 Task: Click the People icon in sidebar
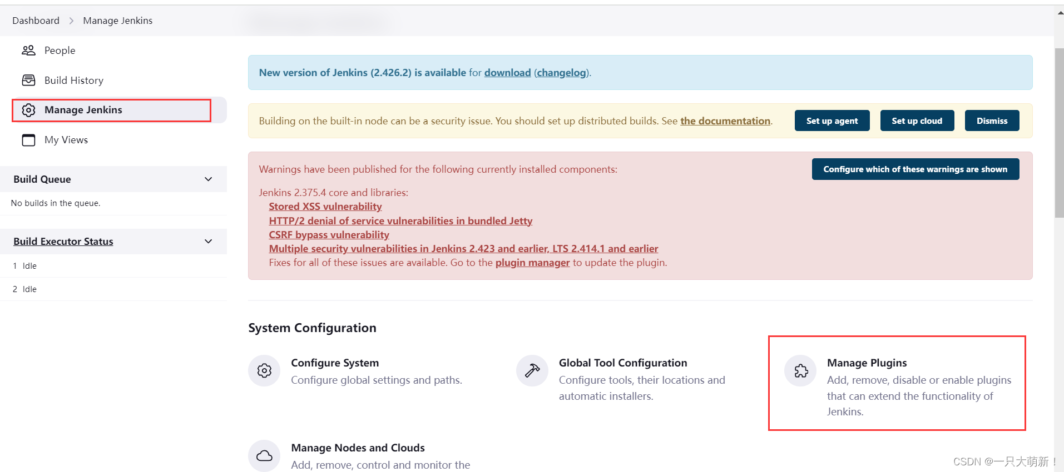tap(28, 51)
